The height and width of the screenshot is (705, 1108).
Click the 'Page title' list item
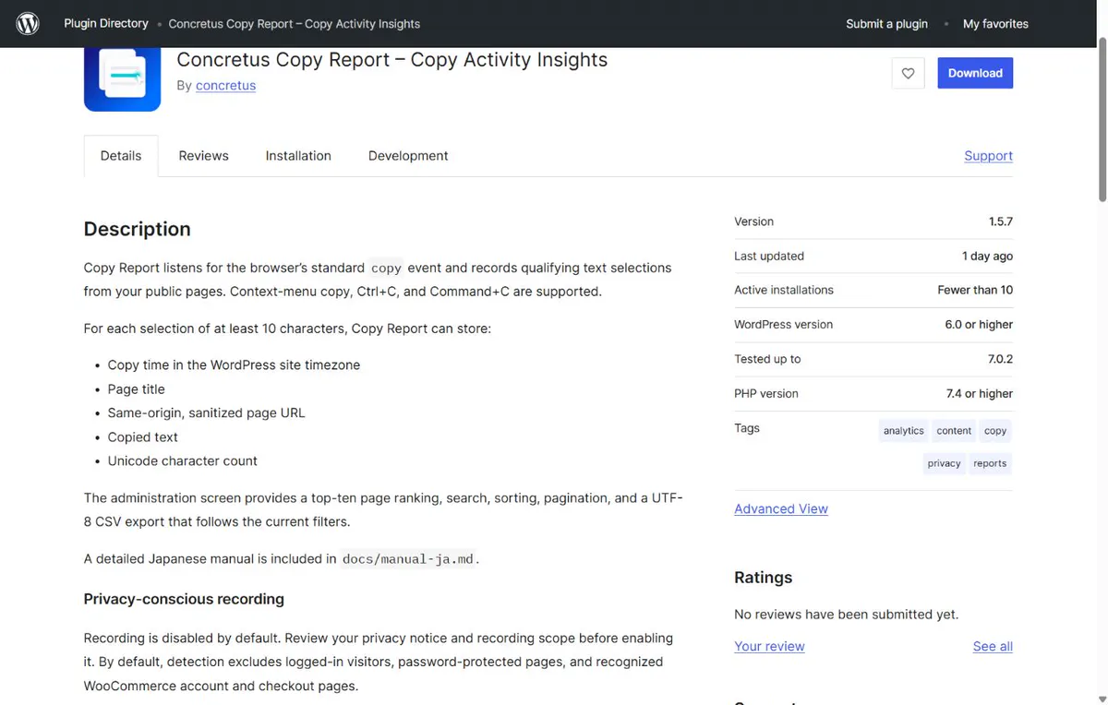tap(136, 389)
